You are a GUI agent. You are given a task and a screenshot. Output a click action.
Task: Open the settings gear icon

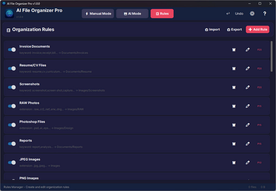click(252, 13)
